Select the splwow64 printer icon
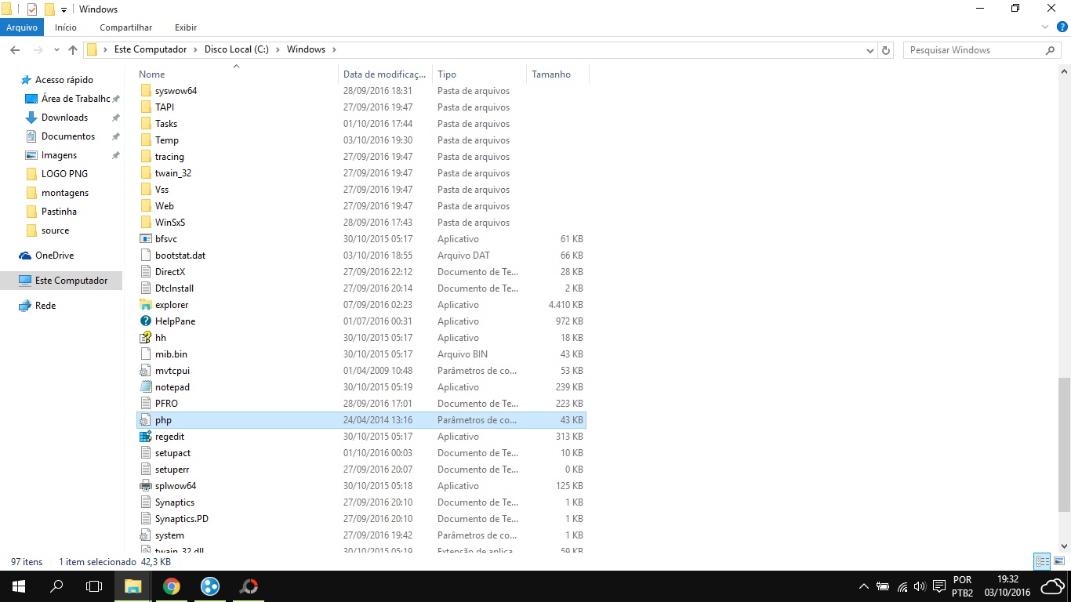 pos(145,486)
